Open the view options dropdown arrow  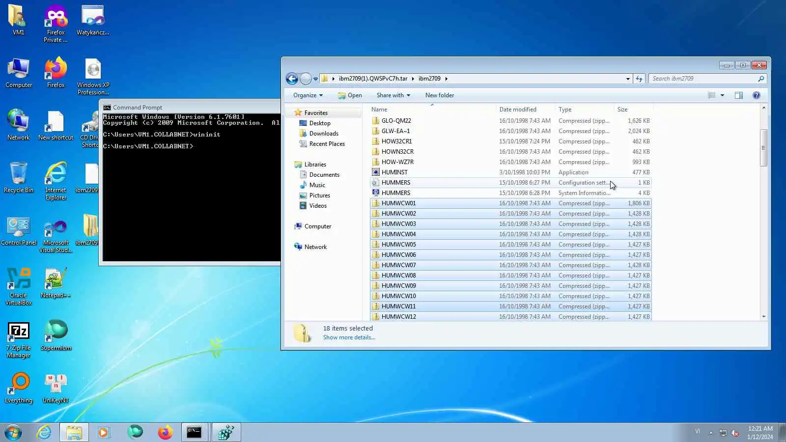(x=722, y=95)
